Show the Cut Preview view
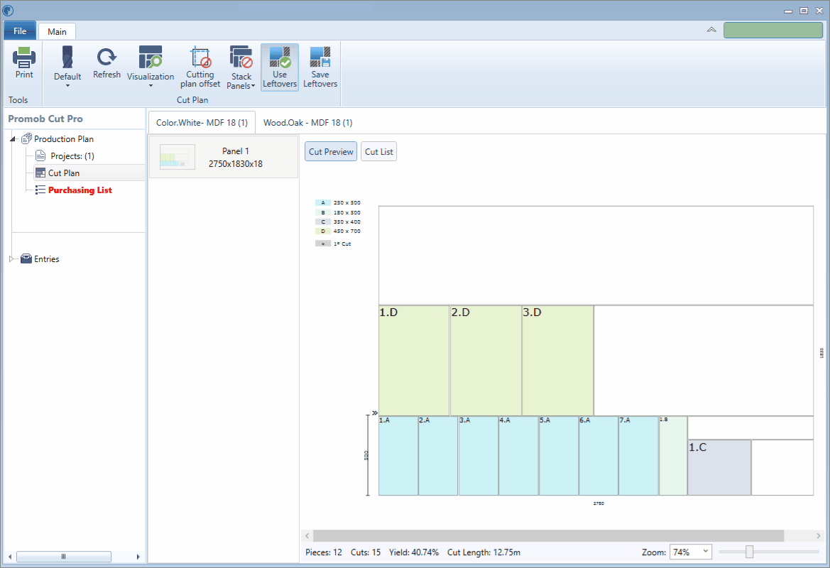Screen dimensions: 830x568 (x=331, y=151)
